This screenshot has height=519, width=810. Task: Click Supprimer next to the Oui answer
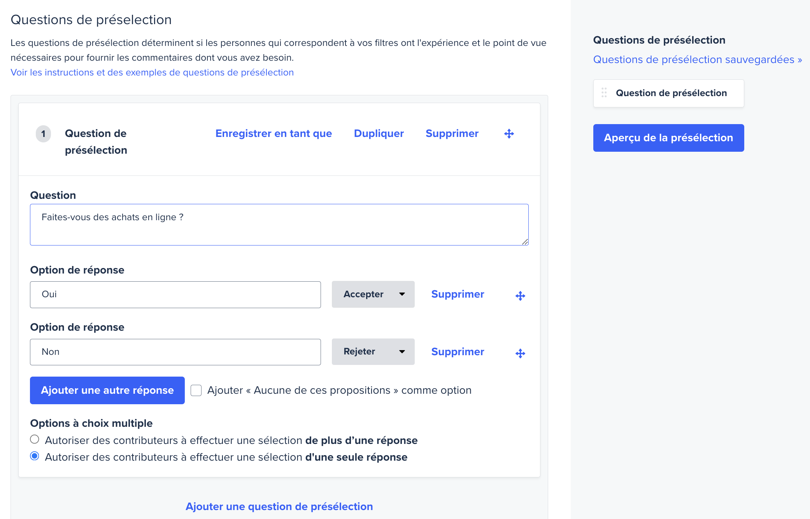coord(458,294)
